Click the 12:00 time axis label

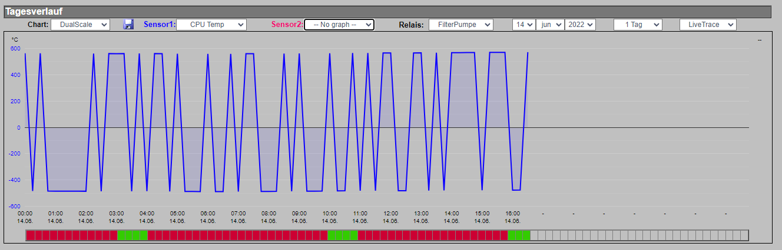tap(390, 214)
